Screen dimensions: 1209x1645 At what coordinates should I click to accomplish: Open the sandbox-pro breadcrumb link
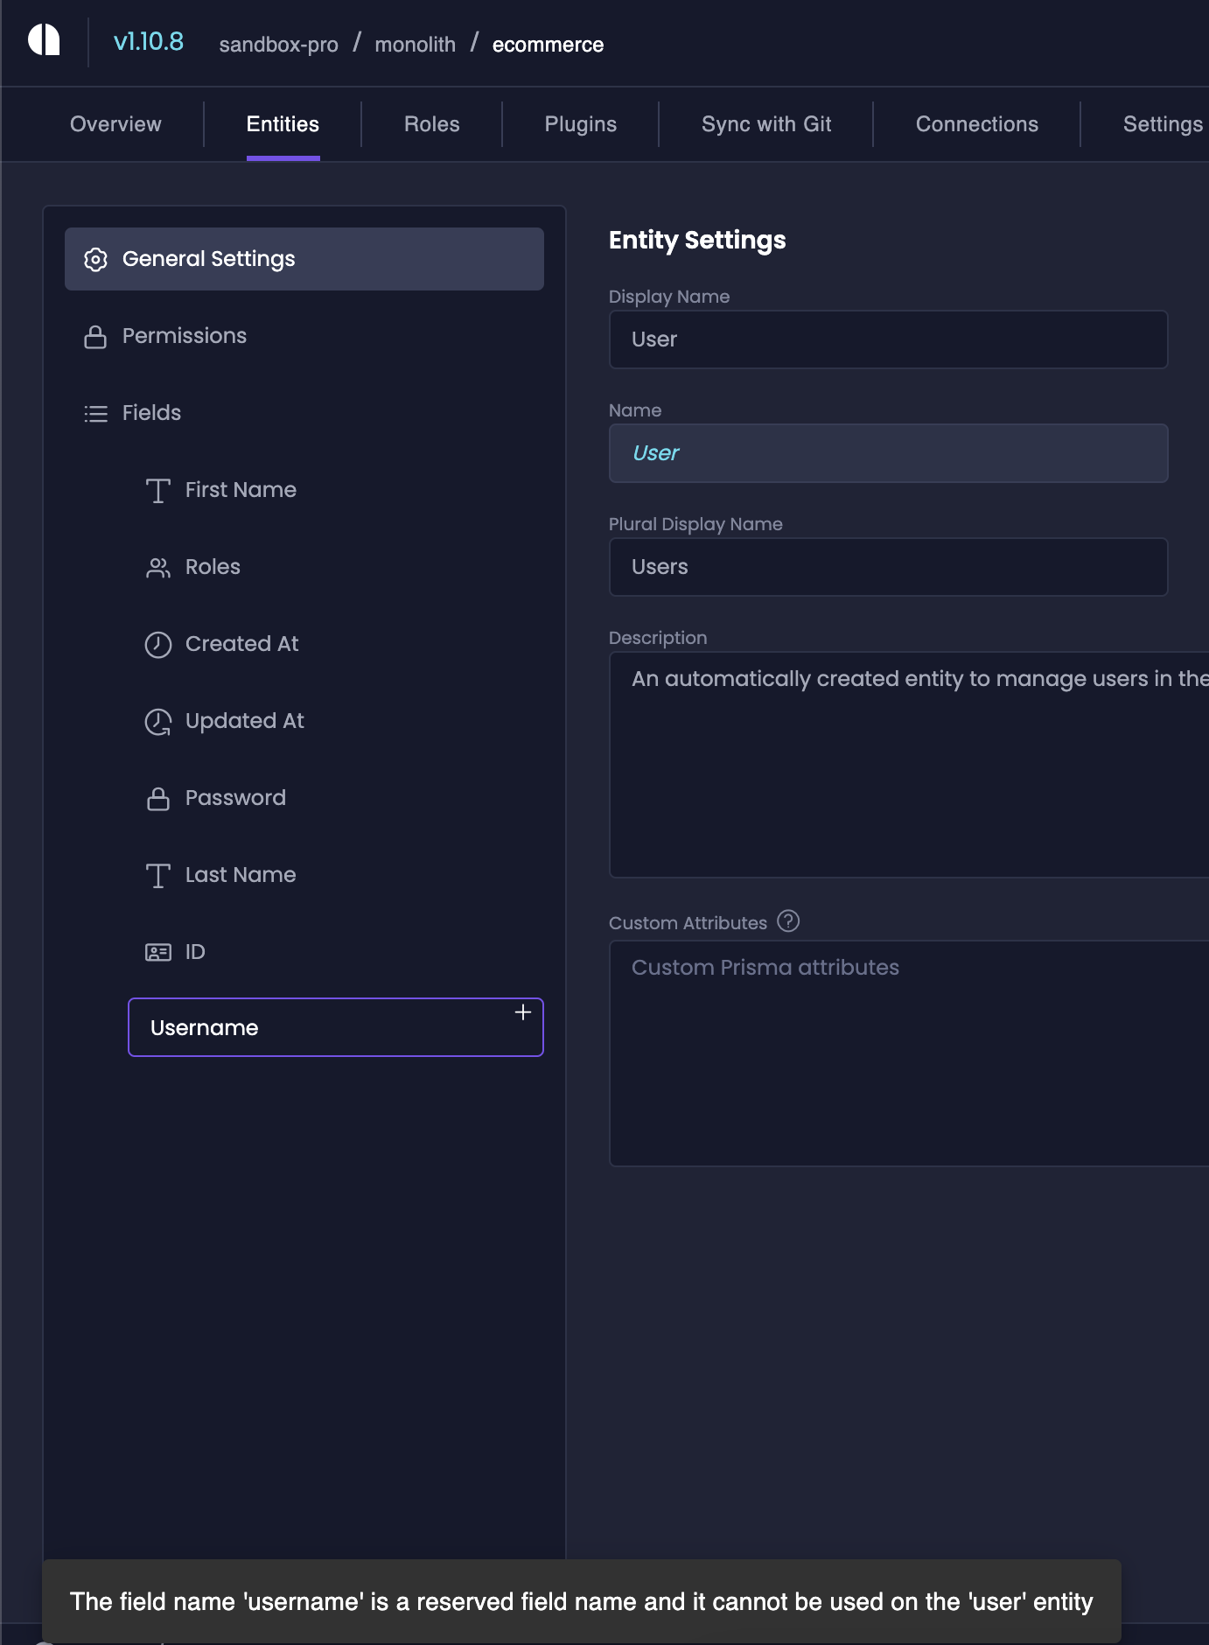coord(278,45)
